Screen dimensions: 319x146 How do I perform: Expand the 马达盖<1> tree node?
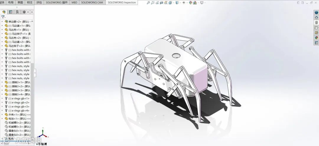coord(2,26)
